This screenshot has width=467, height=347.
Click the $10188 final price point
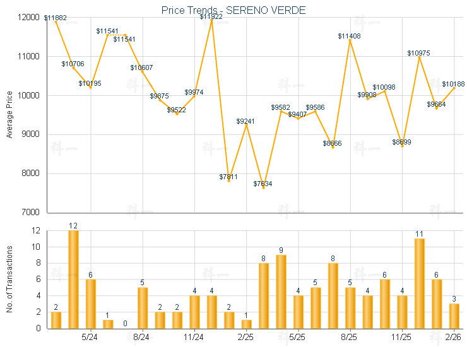click(x=454, y=88)
